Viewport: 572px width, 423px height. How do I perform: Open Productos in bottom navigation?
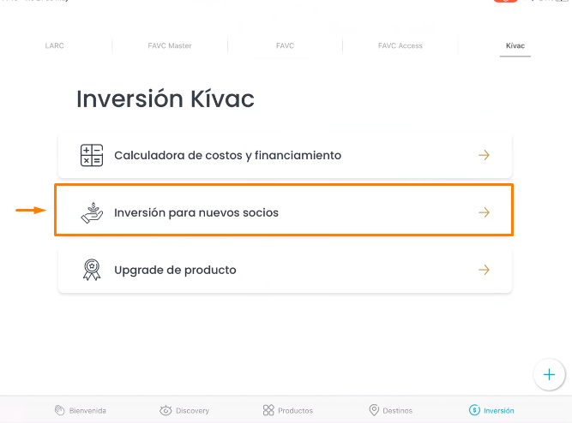(288, 410)
